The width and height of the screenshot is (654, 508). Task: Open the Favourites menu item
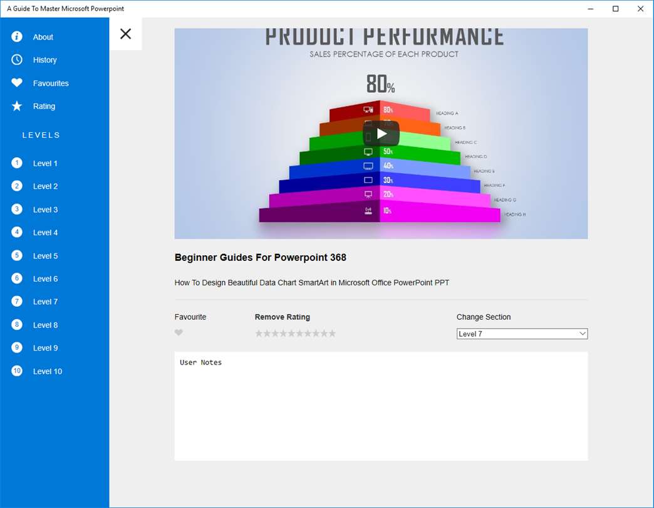pyautogui.click(x=51, y=83)
